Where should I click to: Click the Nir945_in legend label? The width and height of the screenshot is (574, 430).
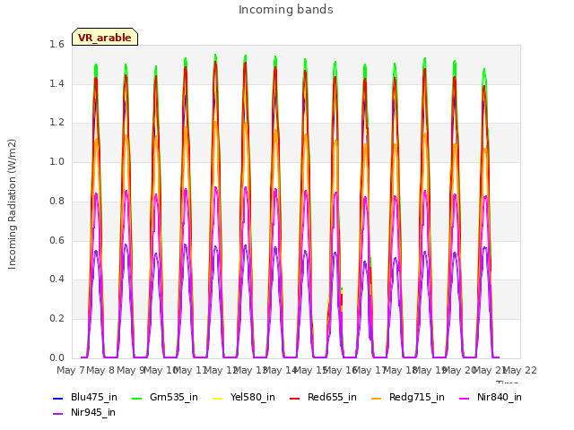pyautogui.click(x=93, y=412)
